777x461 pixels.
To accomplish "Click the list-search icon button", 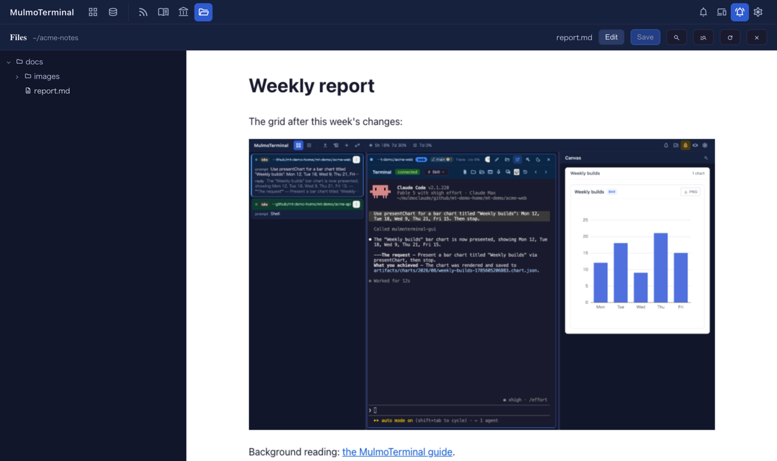I will pyautogui.click(x=704, y=38).
